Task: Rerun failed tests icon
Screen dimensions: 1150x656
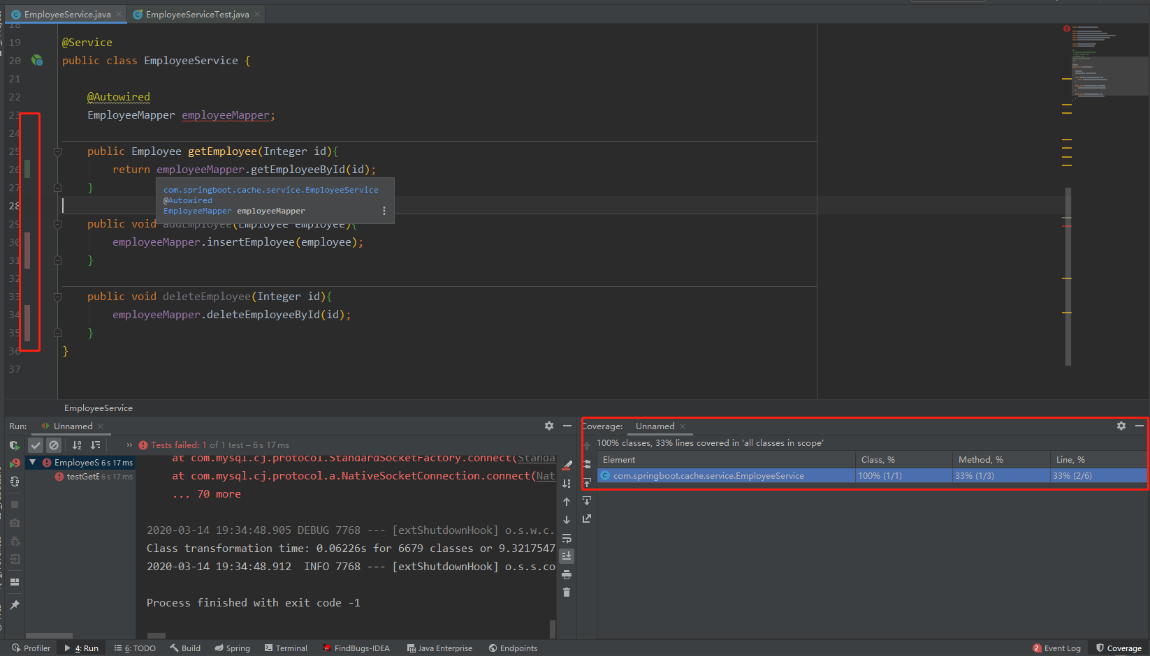Action: pos(15,463)
